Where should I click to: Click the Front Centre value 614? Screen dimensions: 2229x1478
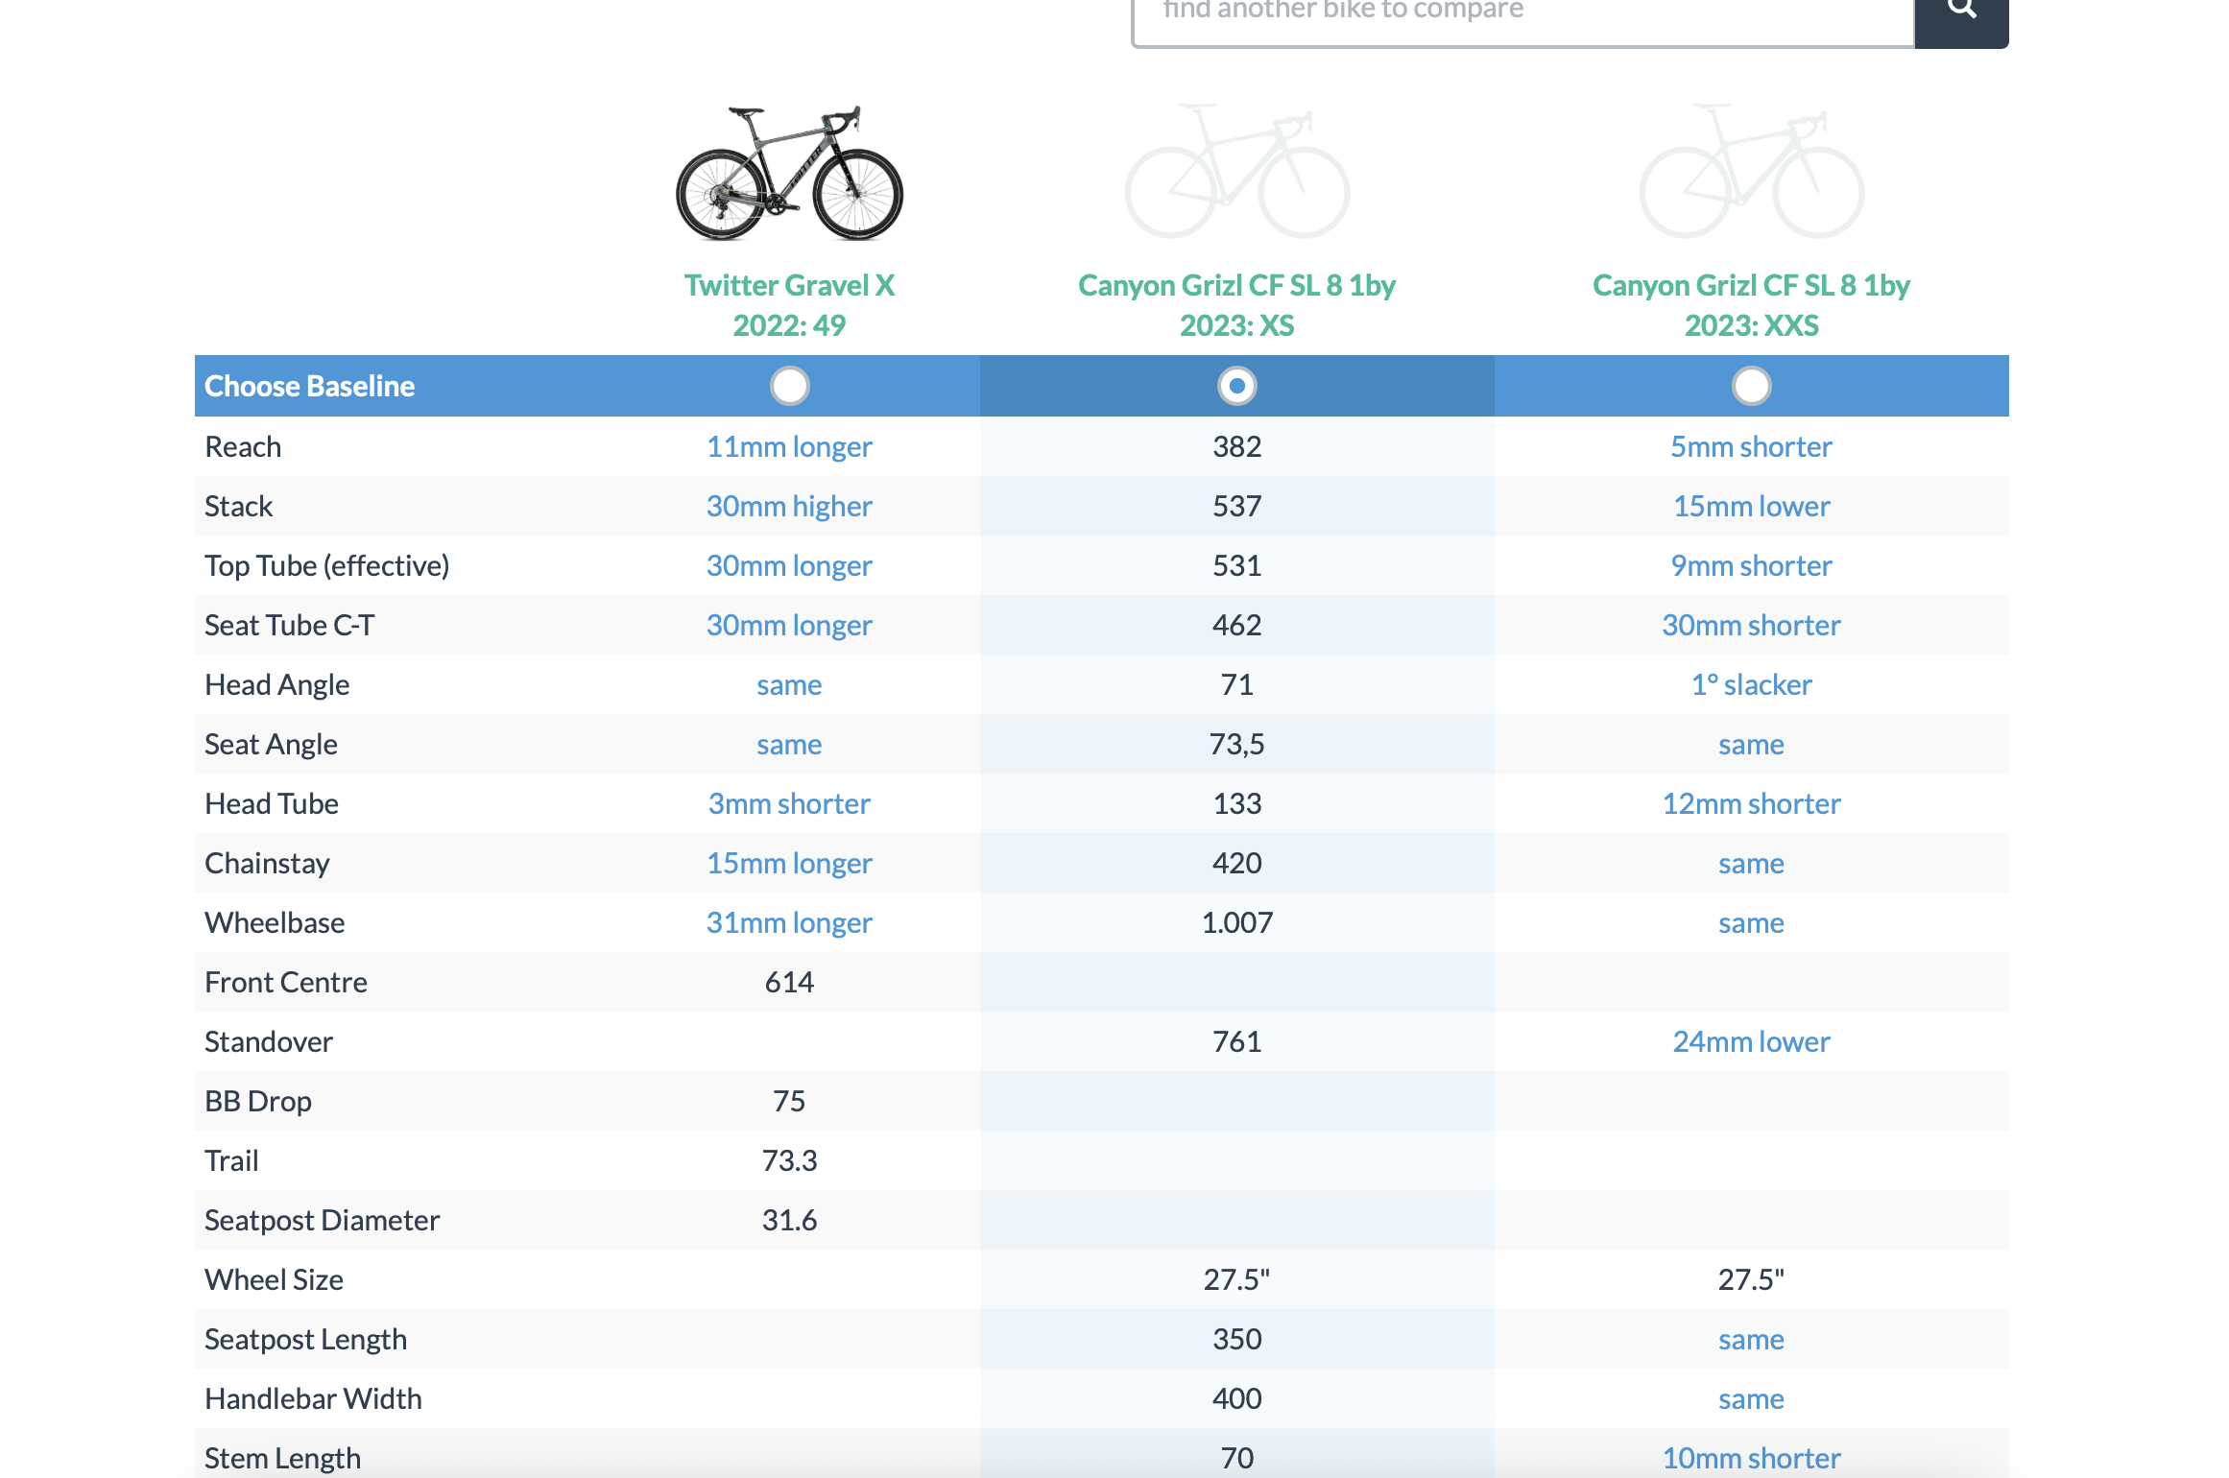click(789, 982)
